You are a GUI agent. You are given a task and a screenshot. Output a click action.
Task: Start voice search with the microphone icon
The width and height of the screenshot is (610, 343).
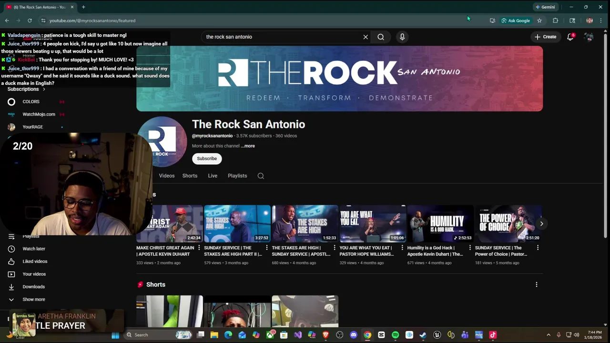tap(402, 37)
